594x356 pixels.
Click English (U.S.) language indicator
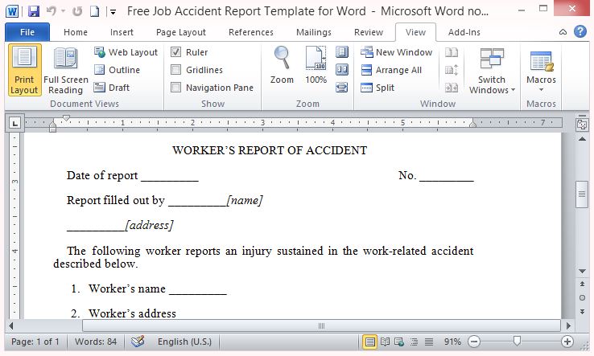184,342
